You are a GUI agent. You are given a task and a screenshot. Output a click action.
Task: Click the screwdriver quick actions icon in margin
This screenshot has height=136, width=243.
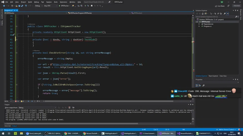point(14,35)
